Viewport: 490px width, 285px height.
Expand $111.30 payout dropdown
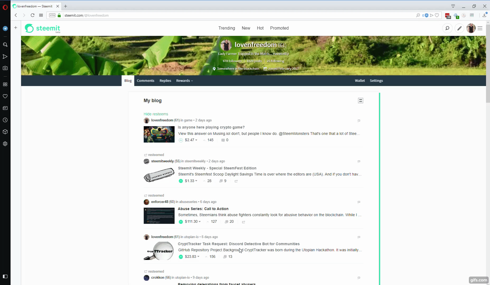point(193,222)
